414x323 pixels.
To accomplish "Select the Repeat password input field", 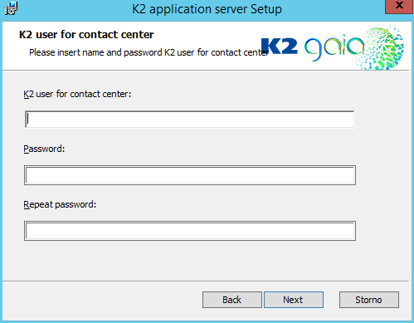I will point(190,231).
